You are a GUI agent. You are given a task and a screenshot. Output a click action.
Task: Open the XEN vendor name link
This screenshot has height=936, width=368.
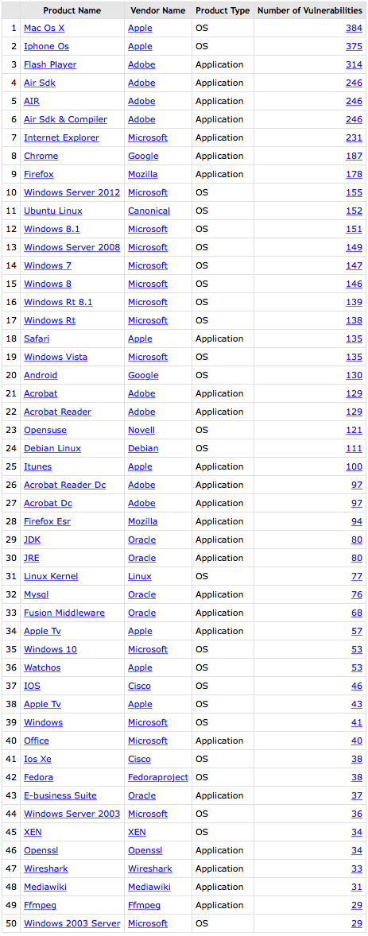(x=137, y=832)
